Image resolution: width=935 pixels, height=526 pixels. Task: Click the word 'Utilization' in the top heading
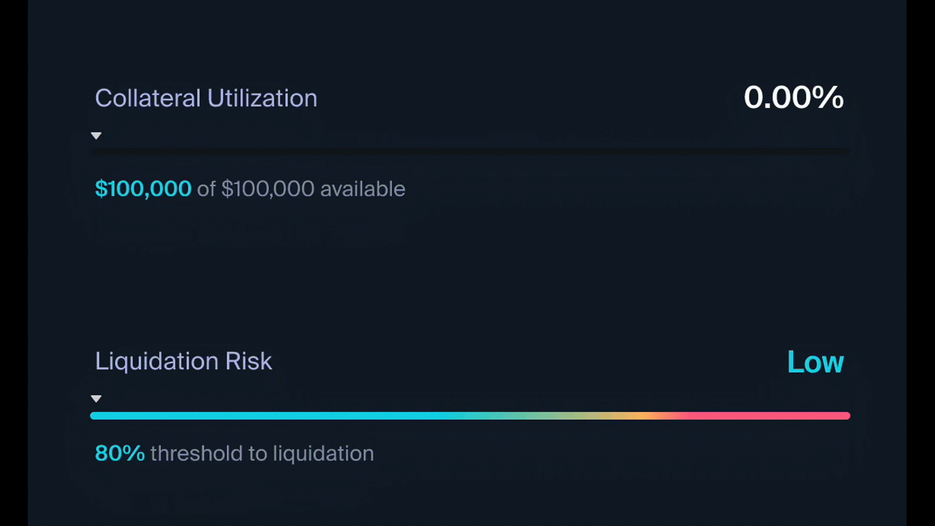[x=262, y=98]
